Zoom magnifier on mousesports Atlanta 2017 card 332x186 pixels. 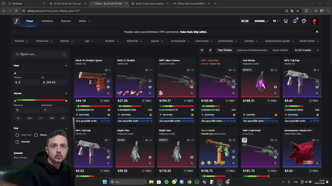coord(317,163)
